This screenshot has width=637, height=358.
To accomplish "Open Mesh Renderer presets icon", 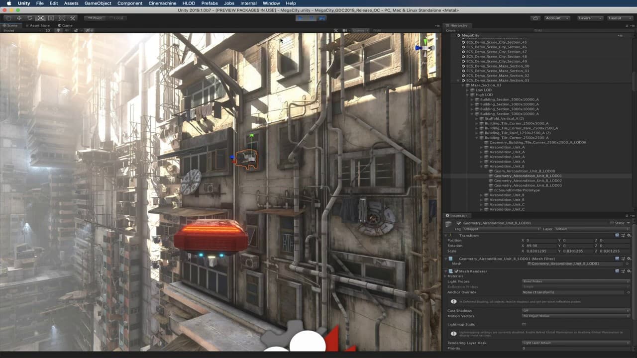I will pos(623,271).
